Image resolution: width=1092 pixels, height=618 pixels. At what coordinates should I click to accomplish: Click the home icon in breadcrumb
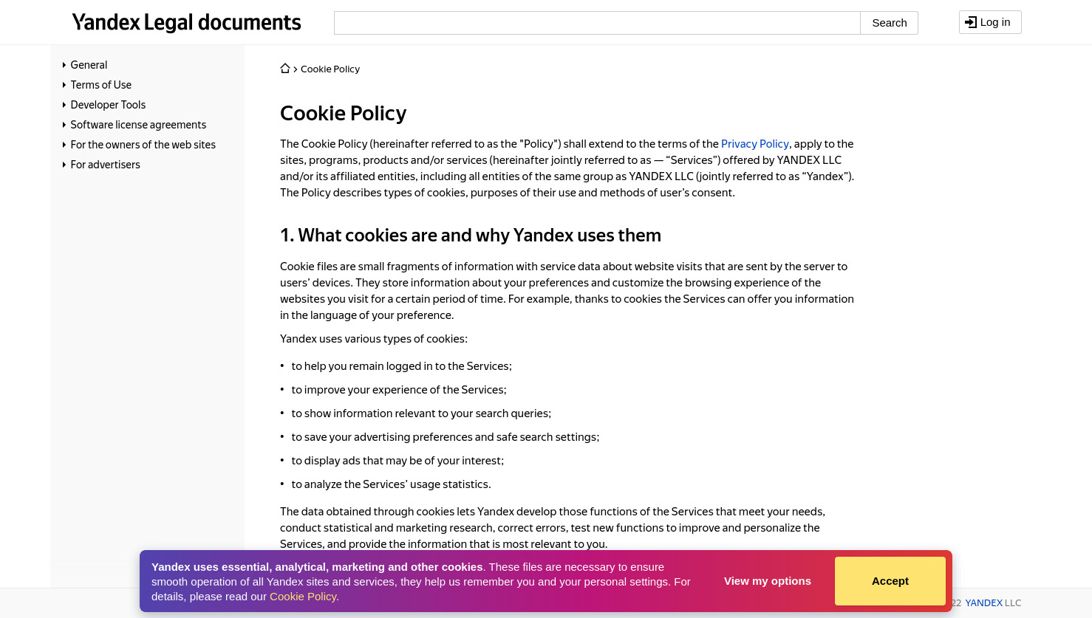point(285,69)
